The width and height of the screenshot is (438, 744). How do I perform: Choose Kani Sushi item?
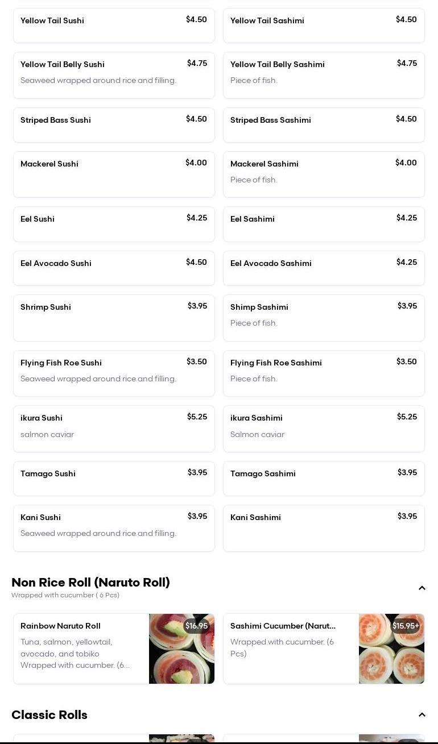(114, 528)
